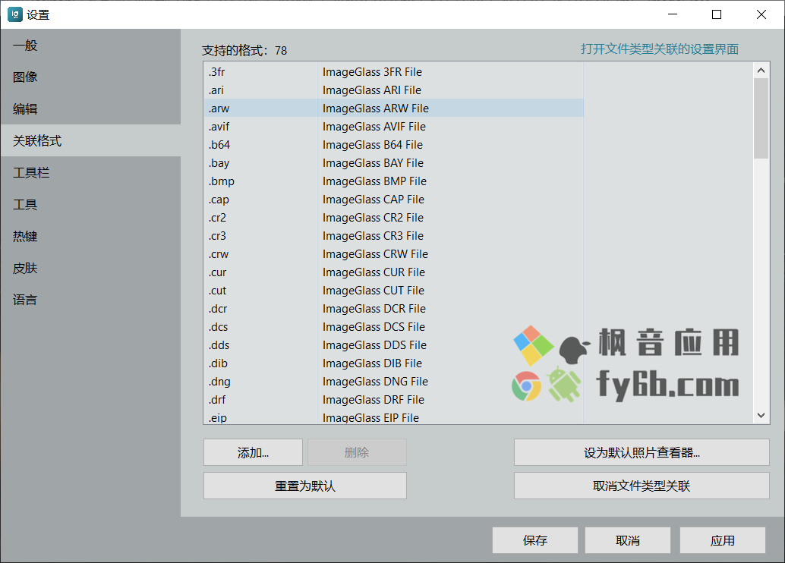Image resolution: width=785 pixels, height=563 pixels.
Task: Select the .bmp extension row
Action: [x=393, y=181]
